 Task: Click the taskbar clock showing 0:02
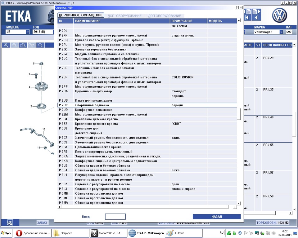(285, 231)
